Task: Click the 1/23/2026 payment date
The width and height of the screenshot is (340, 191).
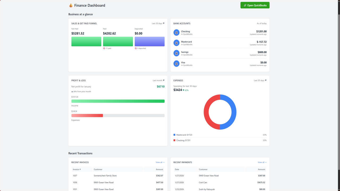Action: tap(179, 189)
